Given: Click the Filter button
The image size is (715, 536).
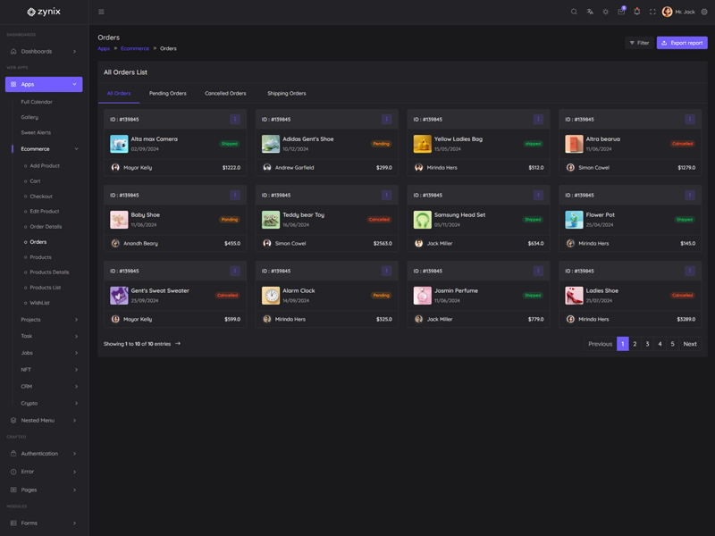Looking at the screenshot, I should 639,43.
